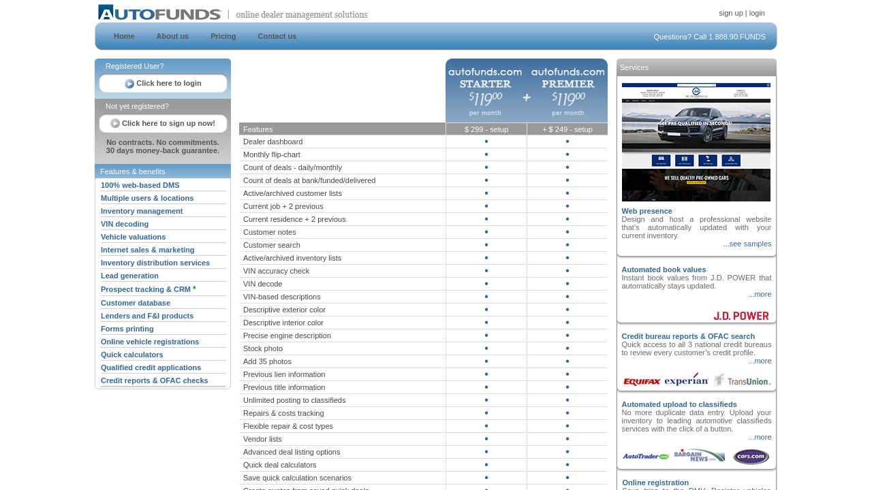Select the Monthly flip-chart feature row
The height and width of the screenshot is (490, 872).
pos(423,154)
